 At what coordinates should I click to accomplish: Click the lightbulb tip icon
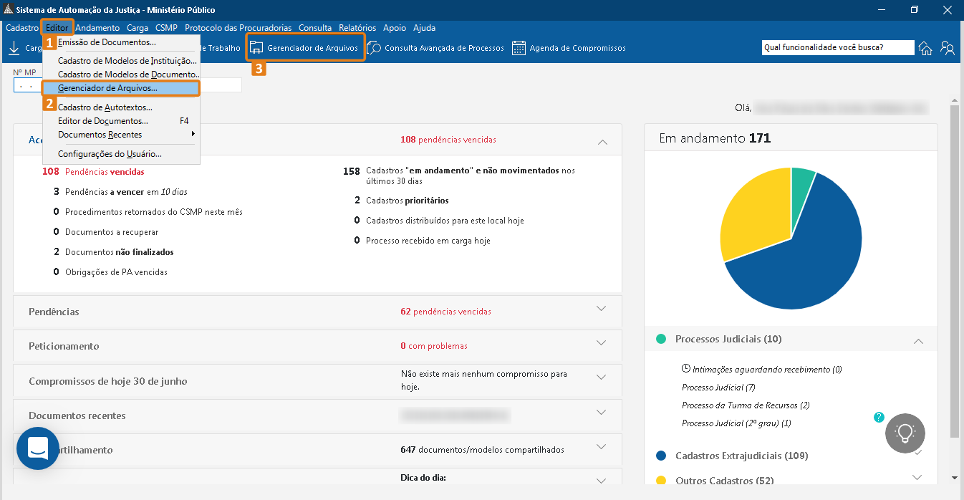(x=905, y=433)
